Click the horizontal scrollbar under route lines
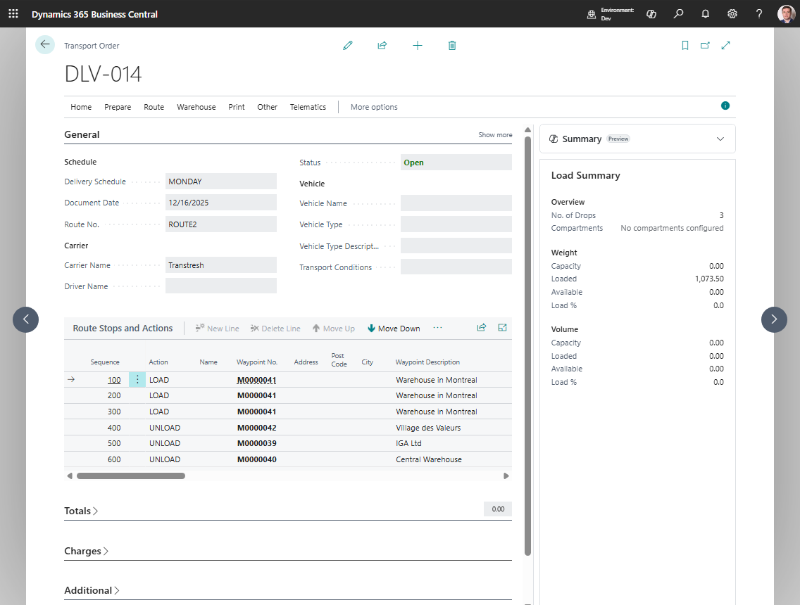This screenshot has height=605, width=800. click(x=131, y=476)
